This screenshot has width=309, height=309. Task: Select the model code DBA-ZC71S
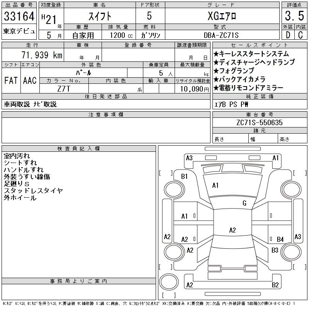tap(222, 35)
